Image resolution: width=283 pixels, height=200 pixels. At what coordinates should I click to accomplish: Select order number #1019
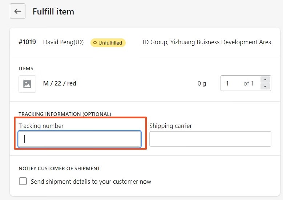[27, 42]
